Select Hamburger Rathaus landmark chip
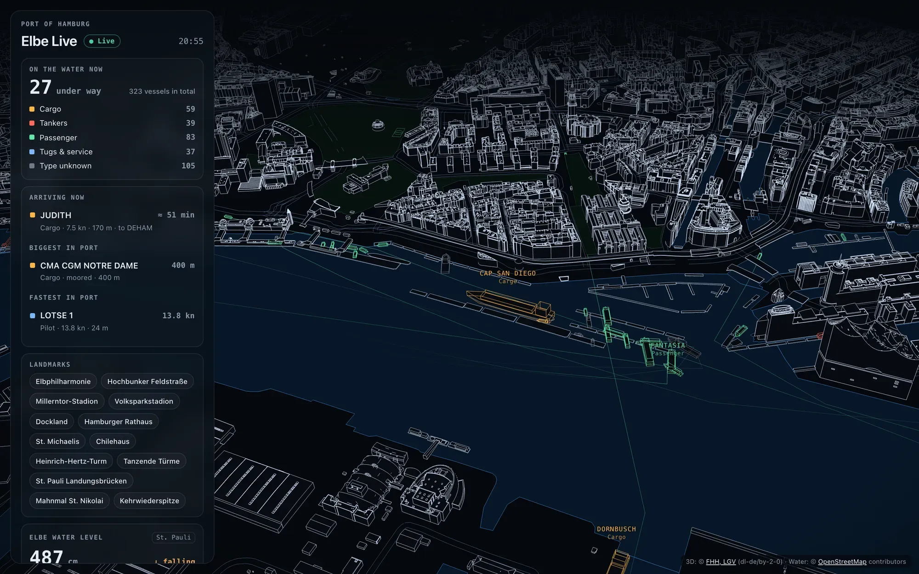Image resolution: width=919 pixels, height=574 pixels. 118,422
